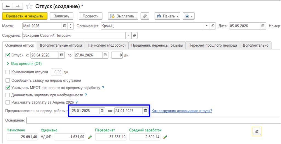Click Провести button
This screenshot has width=281, height=144.
91,16
